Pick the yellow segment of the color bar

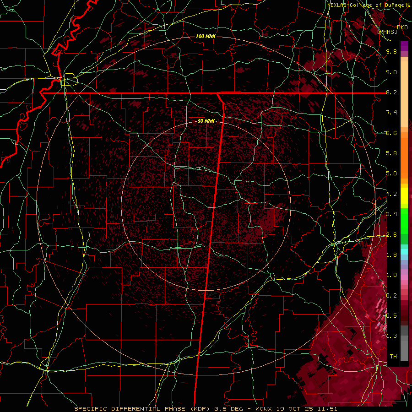(404, 196)
